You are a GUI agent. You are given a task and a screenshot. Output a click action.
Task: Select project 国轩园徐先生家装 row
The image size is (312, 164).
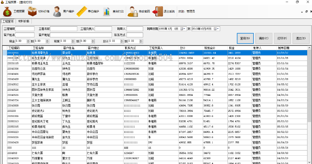pos(155,90)
